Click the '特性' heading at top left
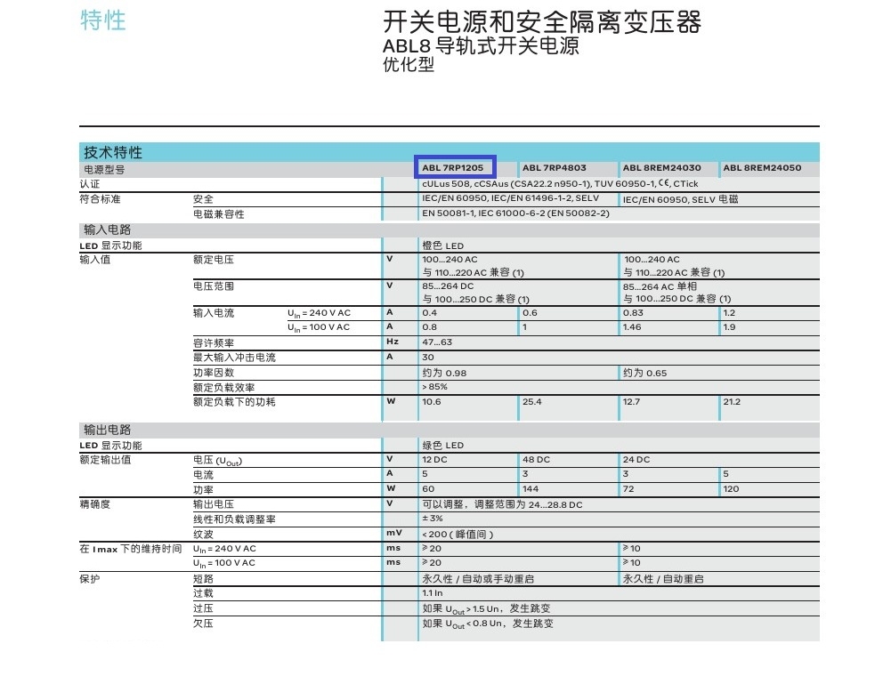Screen dimensions: 883x676 103,20
